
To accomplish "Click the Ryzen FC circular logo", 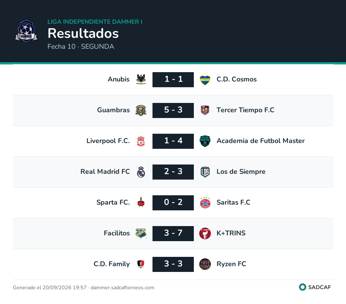I will coord(205,264).
